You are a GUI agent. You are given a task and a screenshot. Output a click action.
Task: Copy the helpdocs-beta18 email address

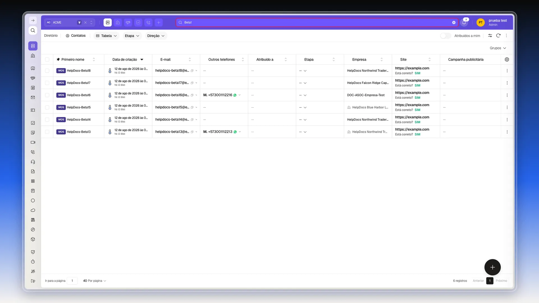(x=192, y=71)
